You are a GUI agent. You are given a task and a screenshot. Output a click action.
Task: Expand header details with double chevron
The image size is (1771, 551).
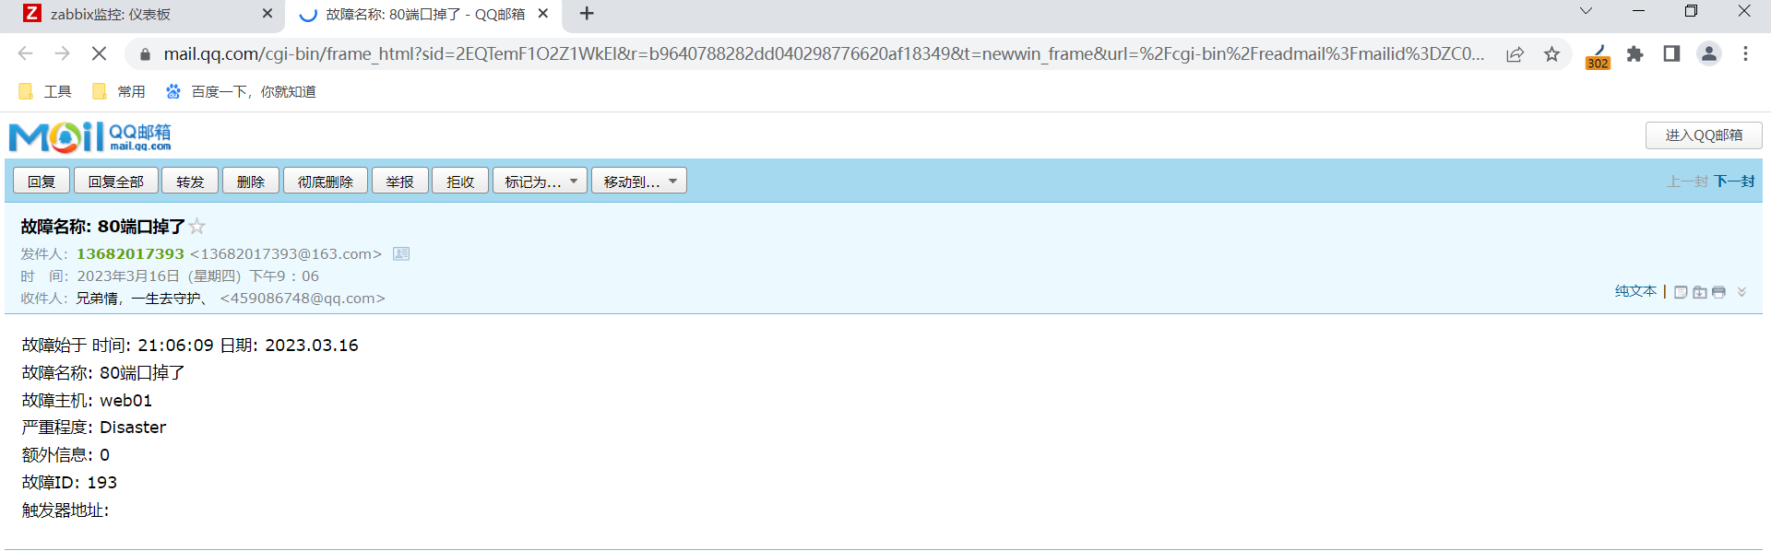coord(1741,292)
